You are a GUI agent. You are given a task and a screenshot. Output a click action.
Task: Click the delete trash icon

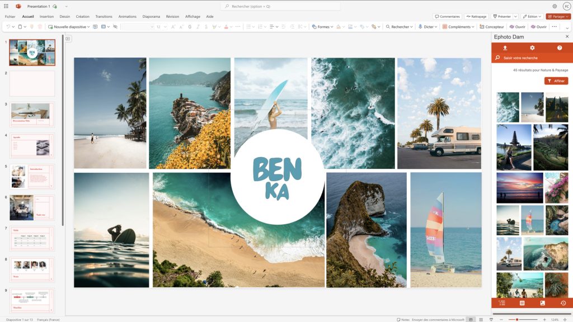[x=40, y=27]
